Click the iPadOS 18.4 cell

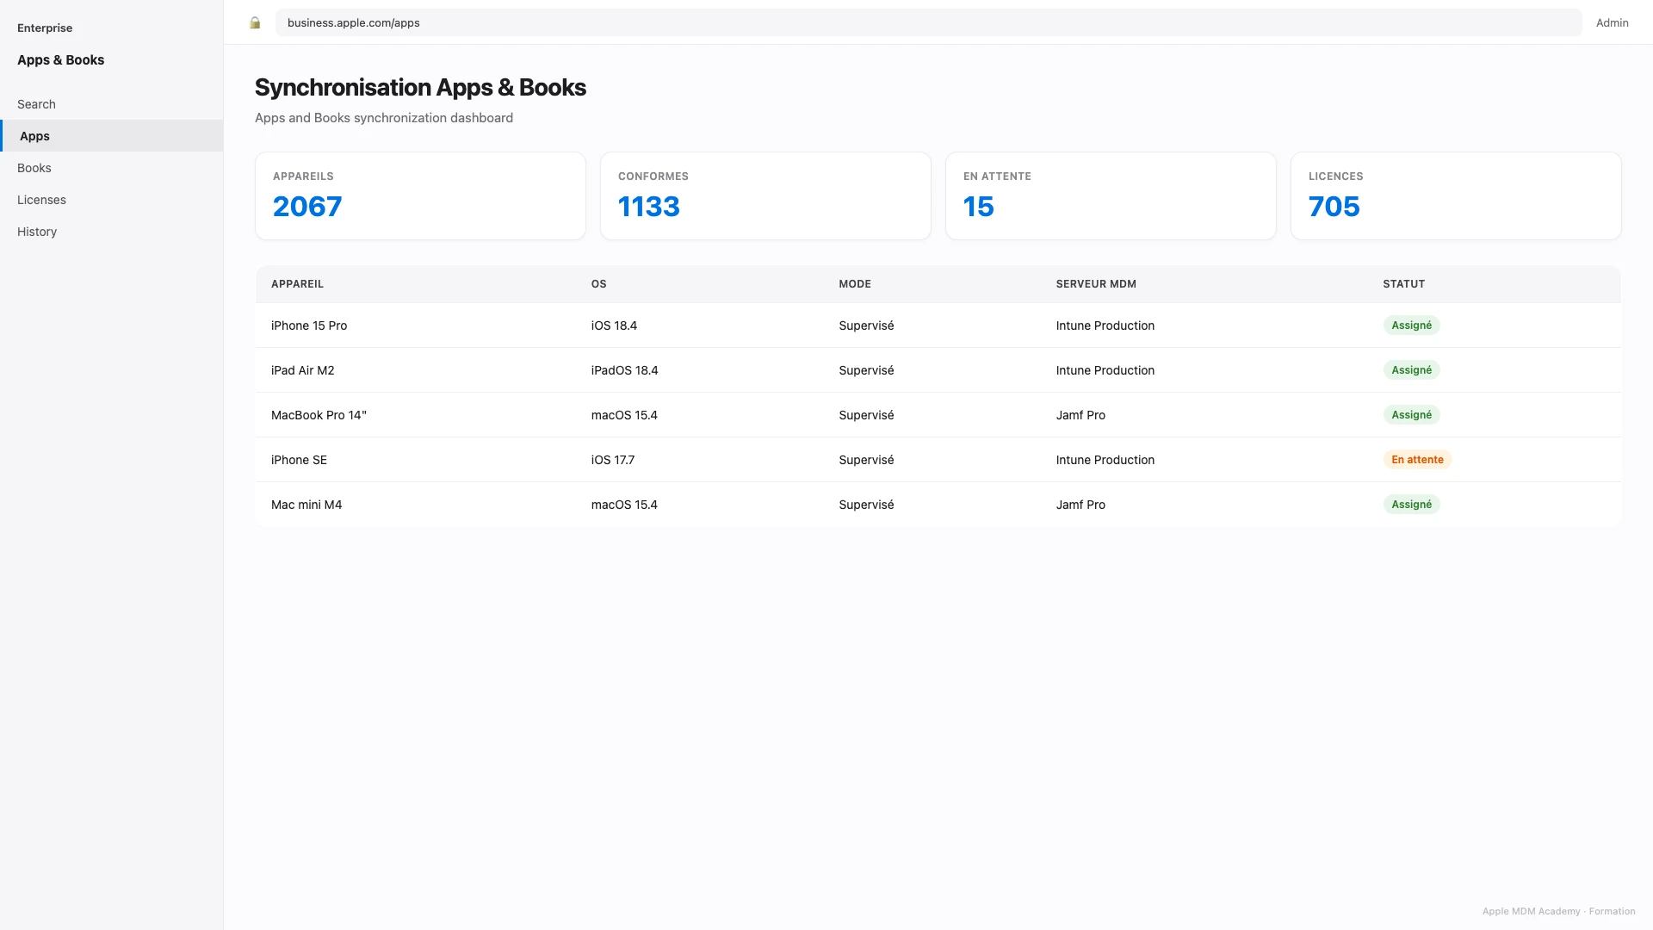pyautogui.click(x=624, y=370)
